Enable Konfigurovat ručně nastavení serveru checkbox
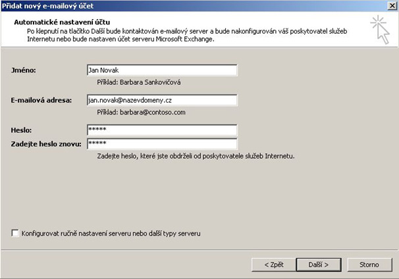The image size is (399, 279). 15,233
